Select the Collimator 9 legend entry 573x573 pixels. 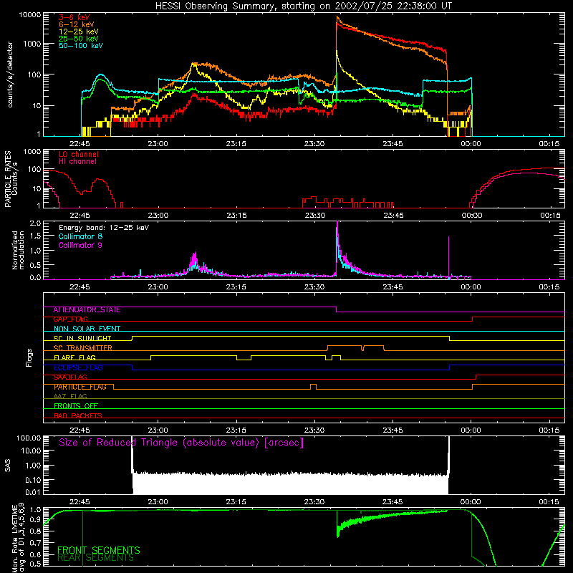point(80,245)
